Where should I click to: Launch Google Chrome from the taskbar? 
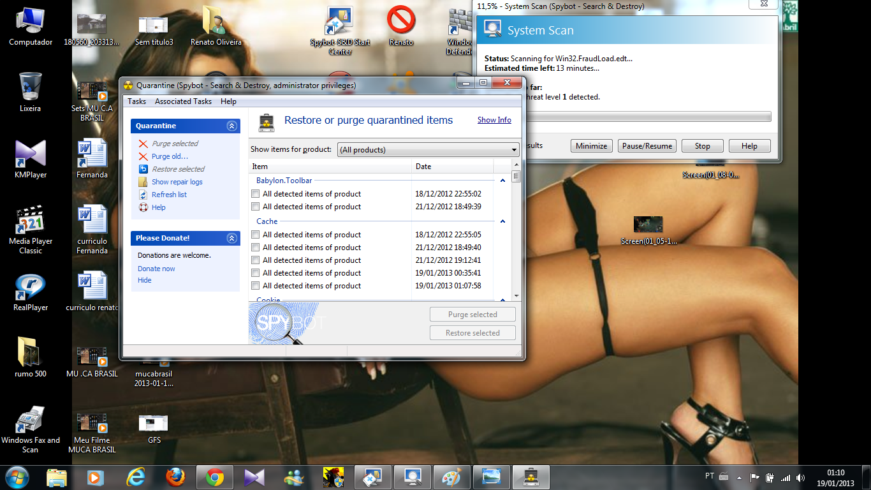click(214, 477)
